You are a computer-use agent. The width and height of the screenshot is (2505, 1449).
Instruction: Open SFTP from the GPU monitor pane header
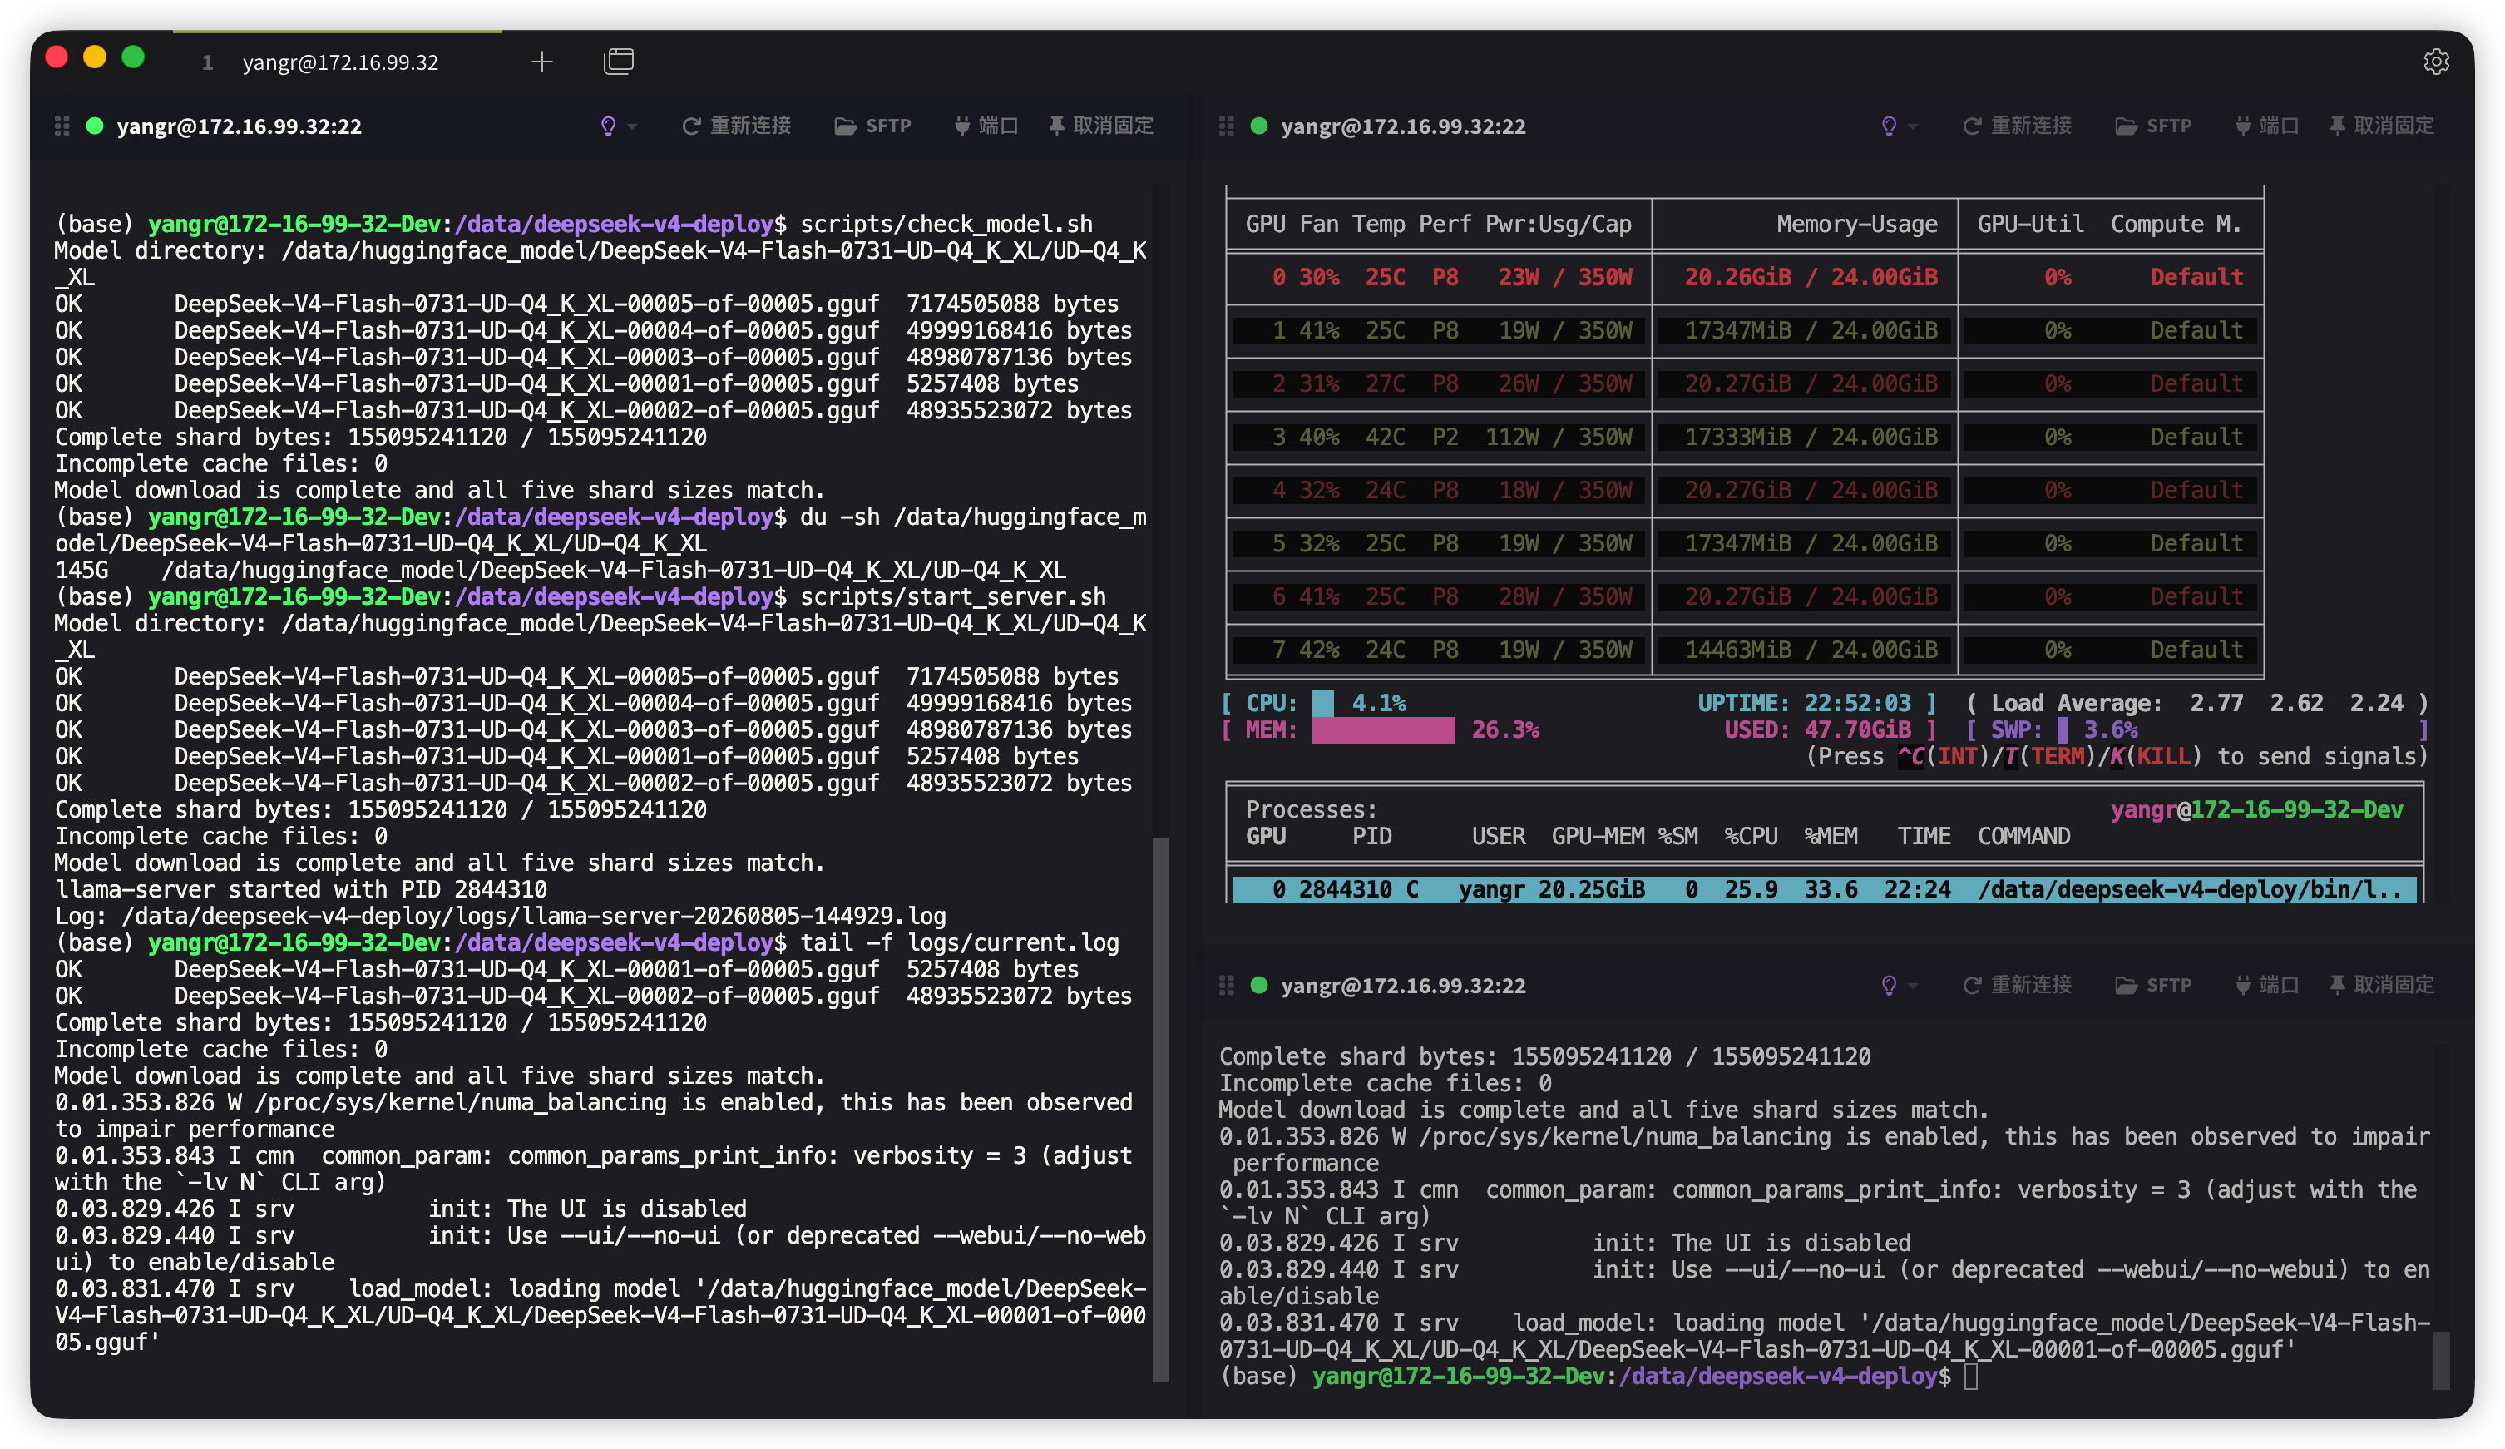[2153, 126]
